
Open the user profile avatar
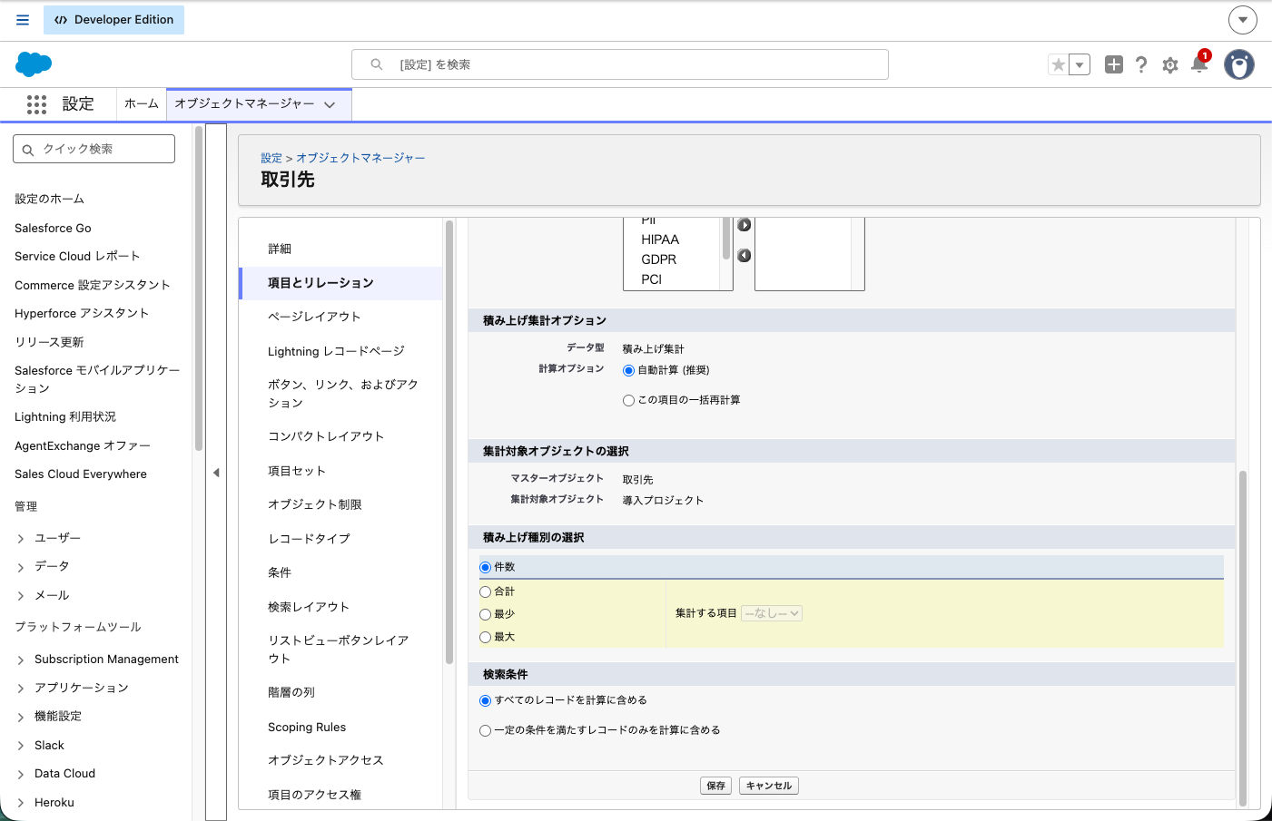[x=1239, y=64]
